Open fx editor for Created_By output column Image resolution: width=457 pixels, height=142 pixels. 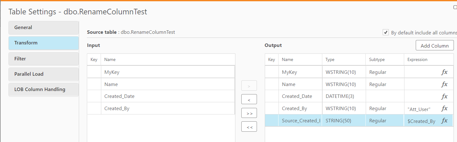click(x=444, y=109)
